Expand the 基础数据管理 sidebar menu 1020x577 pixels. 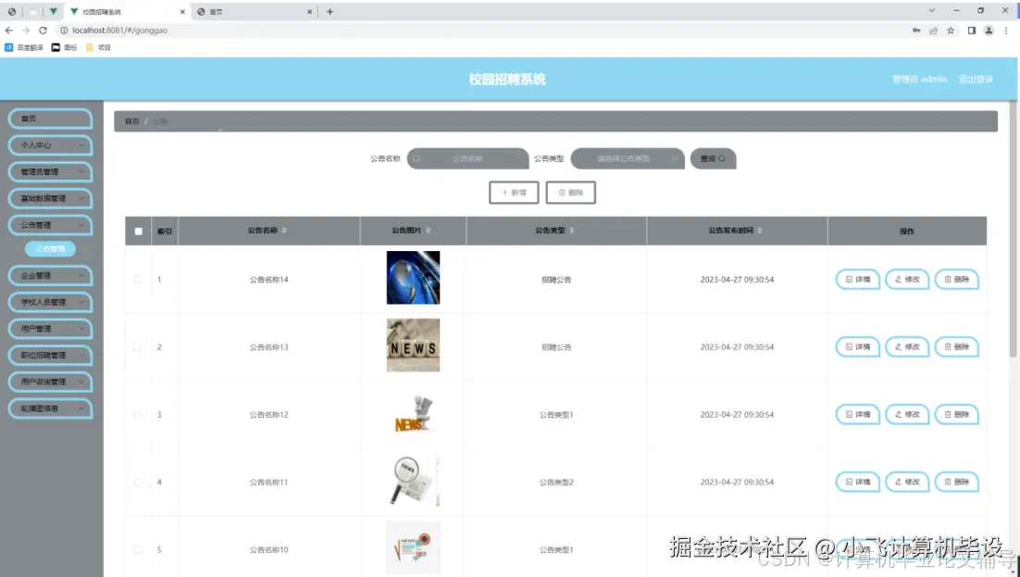pos(50,198)
